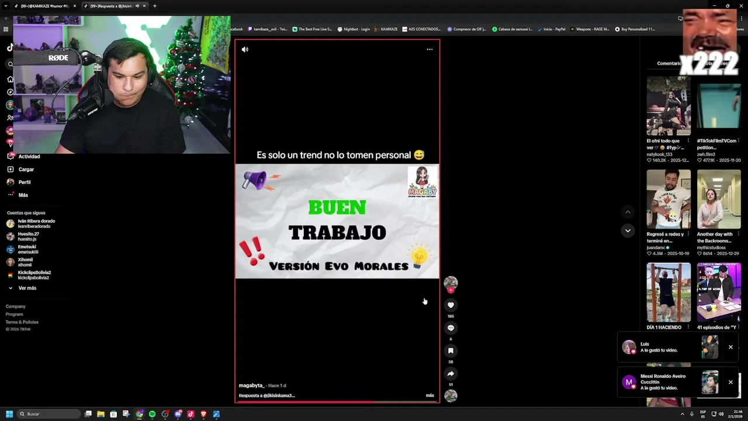The width and height of the screenshot is (748, 421).
Task: Open Iván Ribera dorado's account
Action: pos(31,223)
